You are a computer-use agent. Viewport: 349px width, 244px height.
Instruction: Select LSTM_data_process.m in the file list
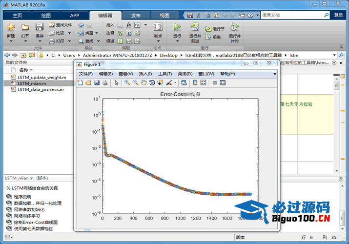point(41,89)
